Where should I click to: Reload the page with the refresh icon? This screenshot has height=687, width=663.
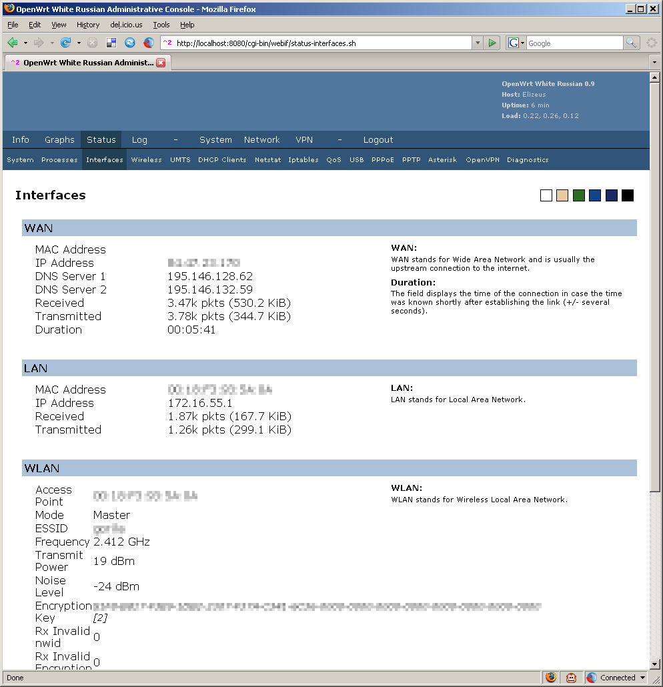[66, 43]
